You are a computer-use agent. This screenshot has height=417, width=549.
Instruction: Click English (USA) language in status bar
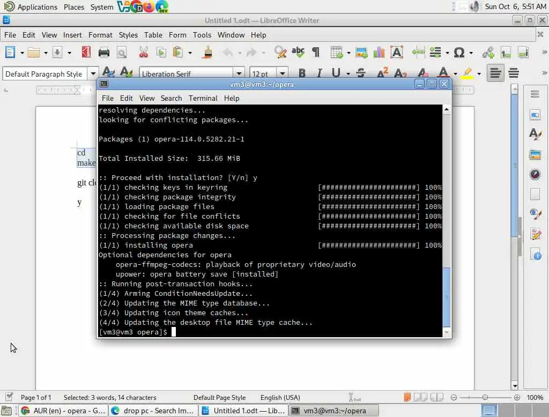click(280, 398)
